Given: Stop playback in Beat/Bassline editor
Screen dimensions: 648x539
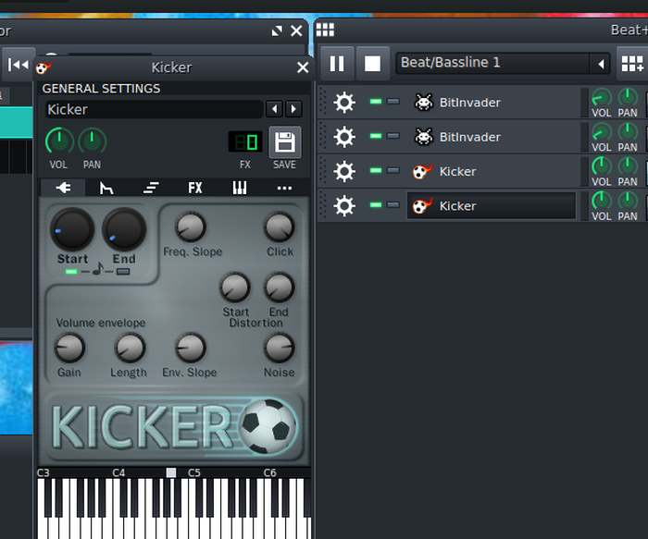Looking at the screenshot, I should pos(372,64).
